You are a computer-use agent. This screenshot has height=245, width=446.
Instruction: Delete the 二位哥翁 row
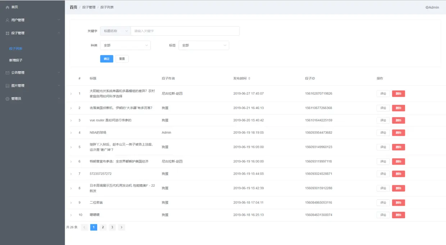(399, 203)
